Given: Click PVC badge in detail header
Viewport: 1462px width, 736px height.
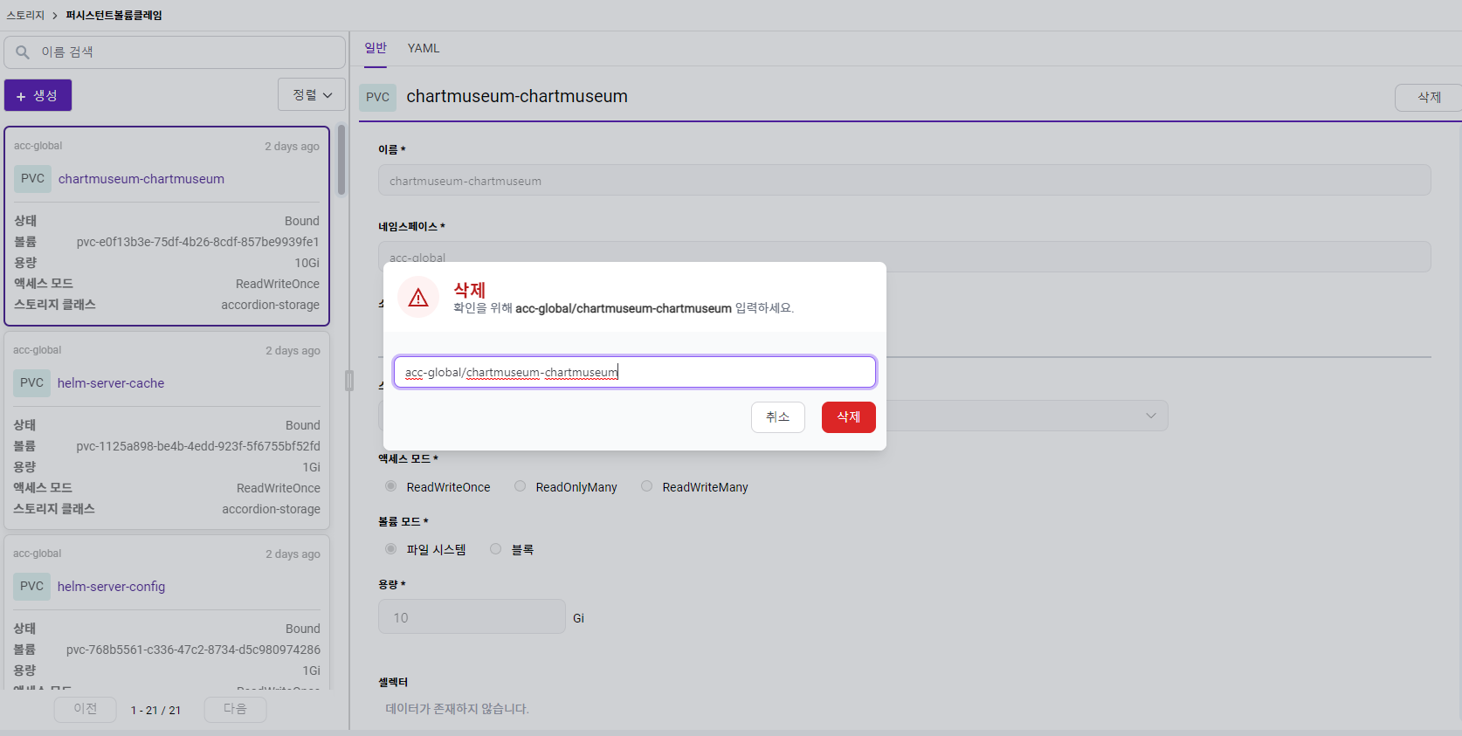Looking at the screenshot, I should tap(378, 97).
